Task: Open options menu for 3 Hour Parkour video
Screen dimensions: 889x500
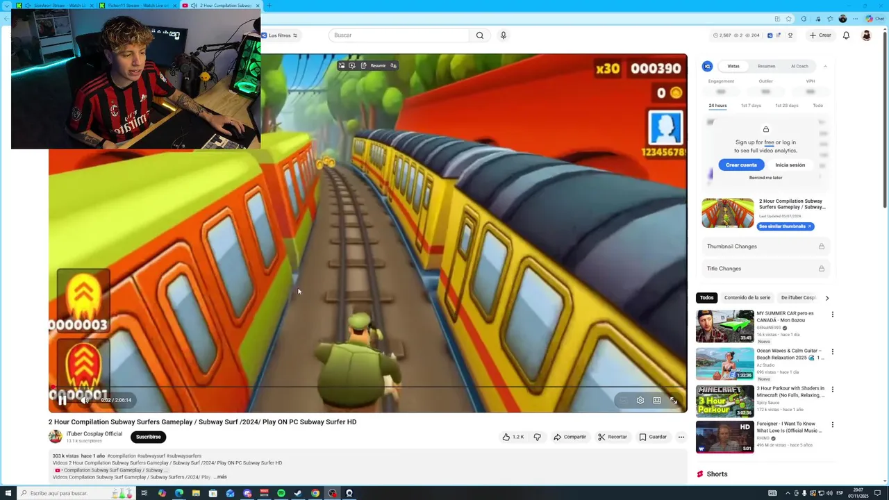Action: point(832,390)
